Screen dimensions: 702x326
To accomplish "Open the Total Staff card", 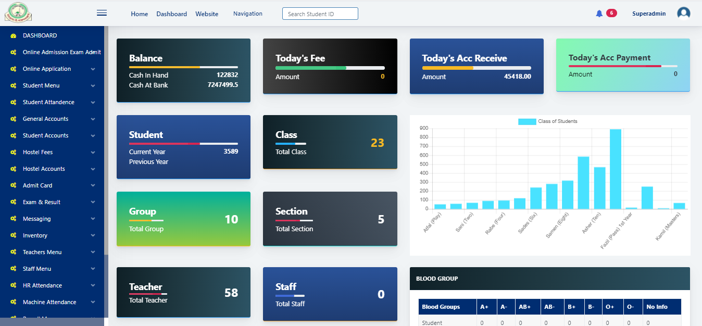I will point(330,294).
